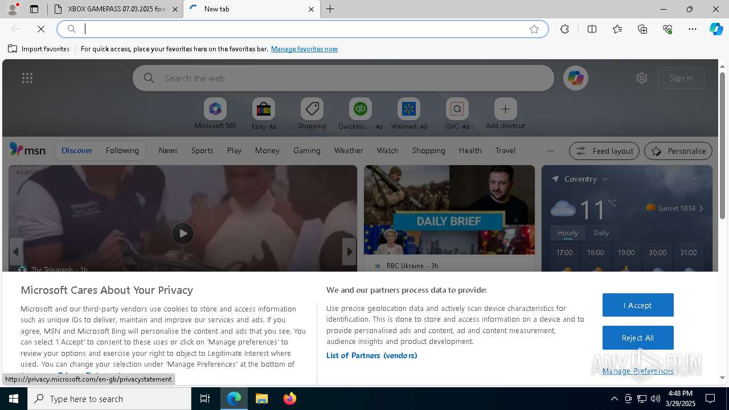Screen dimensions: 729x410
Task: Add this page to favorites star
Action: click(534, 29)
